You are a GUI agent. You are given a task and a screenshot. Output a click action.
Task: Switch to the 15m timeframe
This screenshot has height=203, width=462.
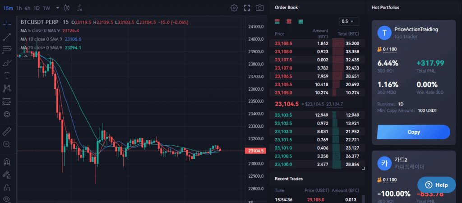8,8
